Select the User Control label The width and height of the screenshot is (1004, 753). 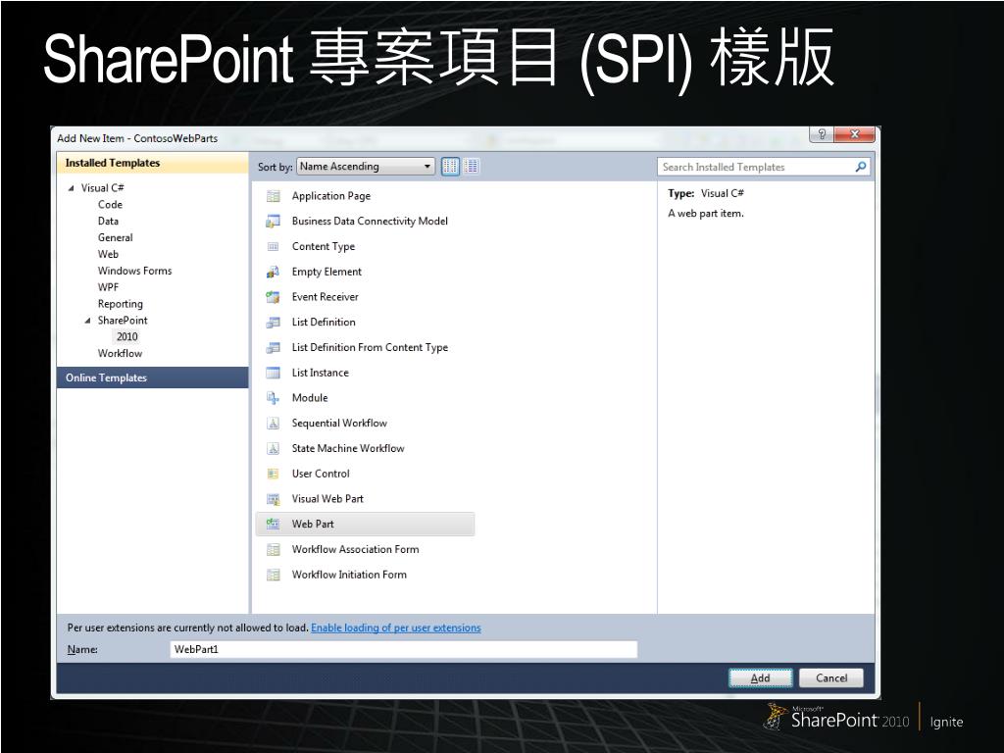[x=321, y=474]
